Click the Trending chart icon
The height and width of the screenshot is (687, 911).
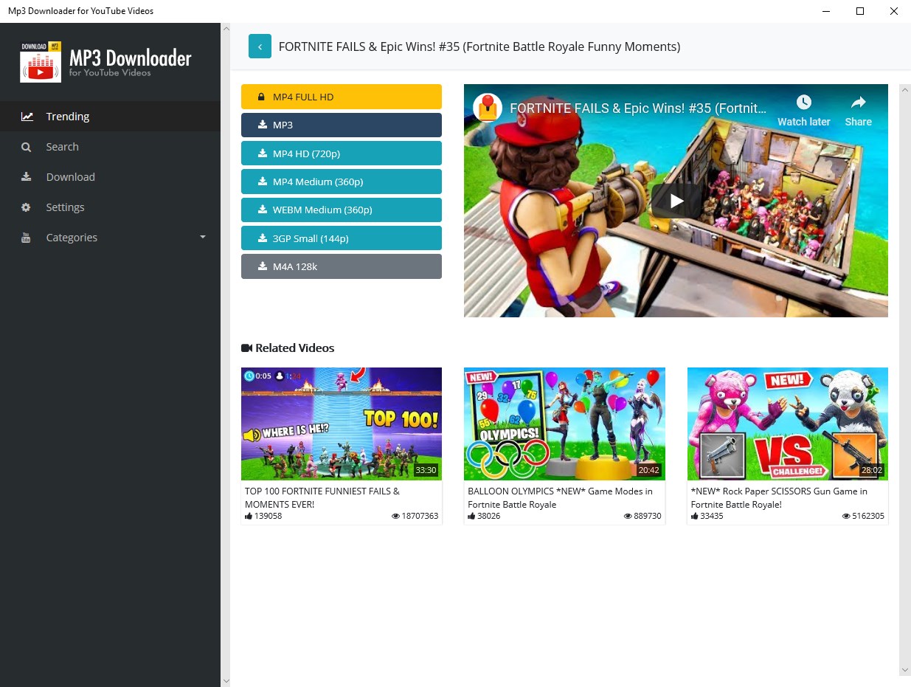[27, 117]
